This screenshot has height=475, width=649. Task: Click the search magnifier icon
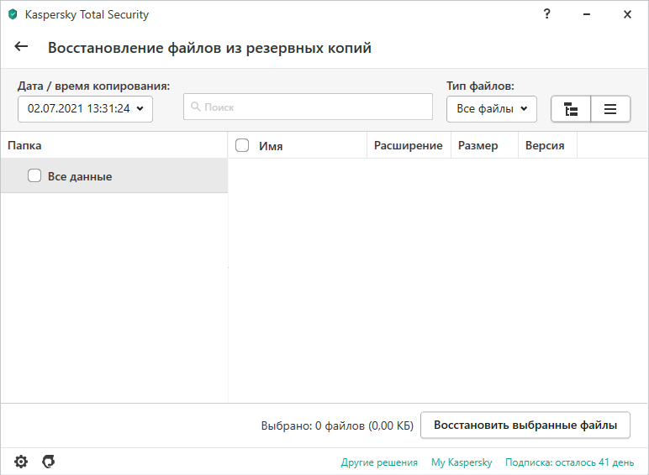tap(196, 107)
